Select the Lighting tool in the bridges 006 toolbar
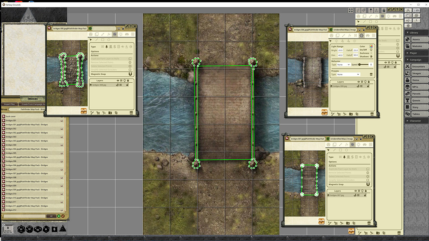 [362, 36]
